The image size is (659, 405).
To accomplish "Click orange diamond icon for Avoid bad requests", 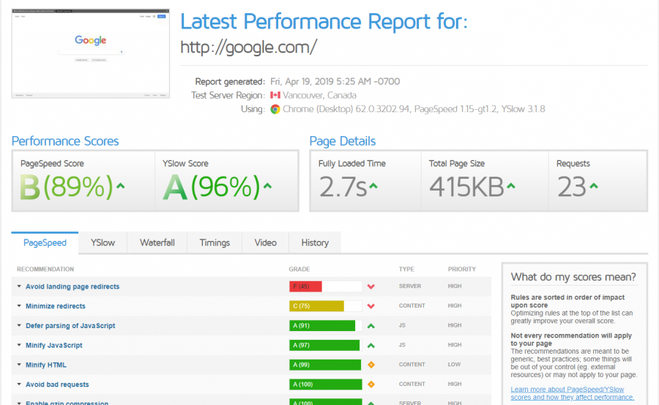I will (x=371, y=384).
